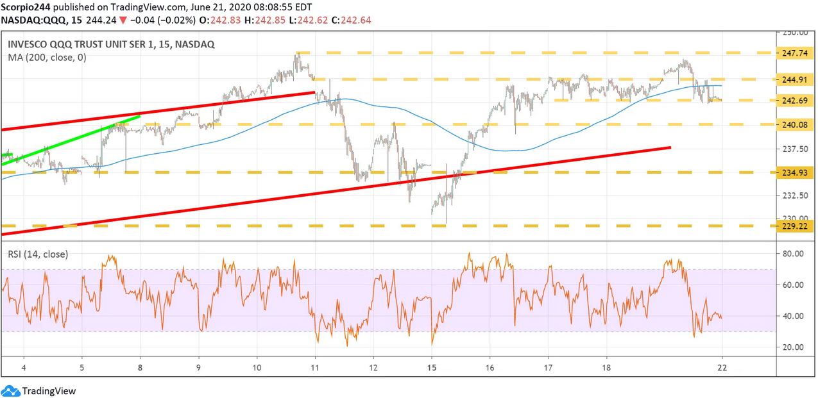Viewport: 818px width, 398px height.
Task: Click the 232.50 price axis value
Action: point(795,195)
